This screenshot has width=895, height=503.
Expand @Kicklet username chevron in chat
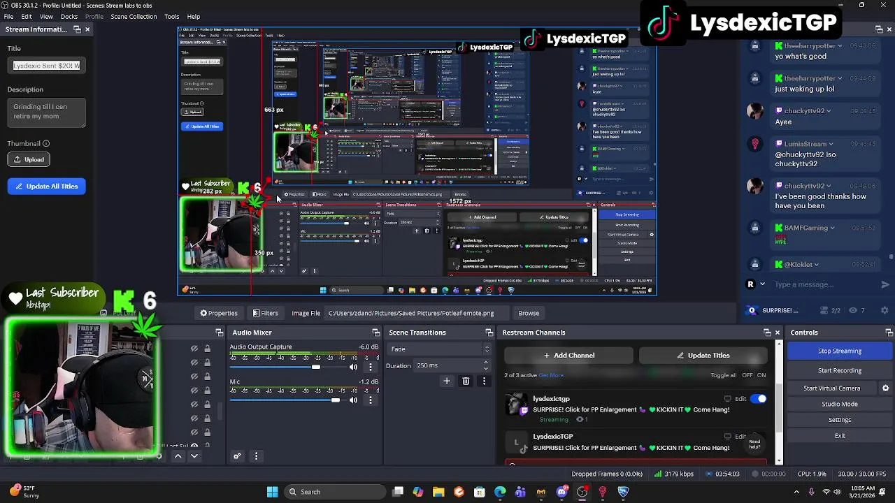pyautogui.click(x=816, y=265)
